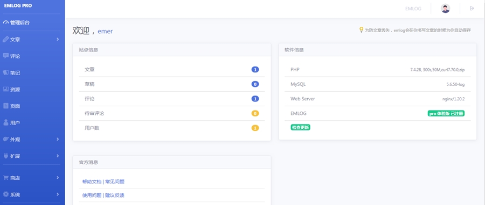Click the image icon beside 资源
Image resolution: width=485 pixels, height=205 pixels.
tap(5, 89)
